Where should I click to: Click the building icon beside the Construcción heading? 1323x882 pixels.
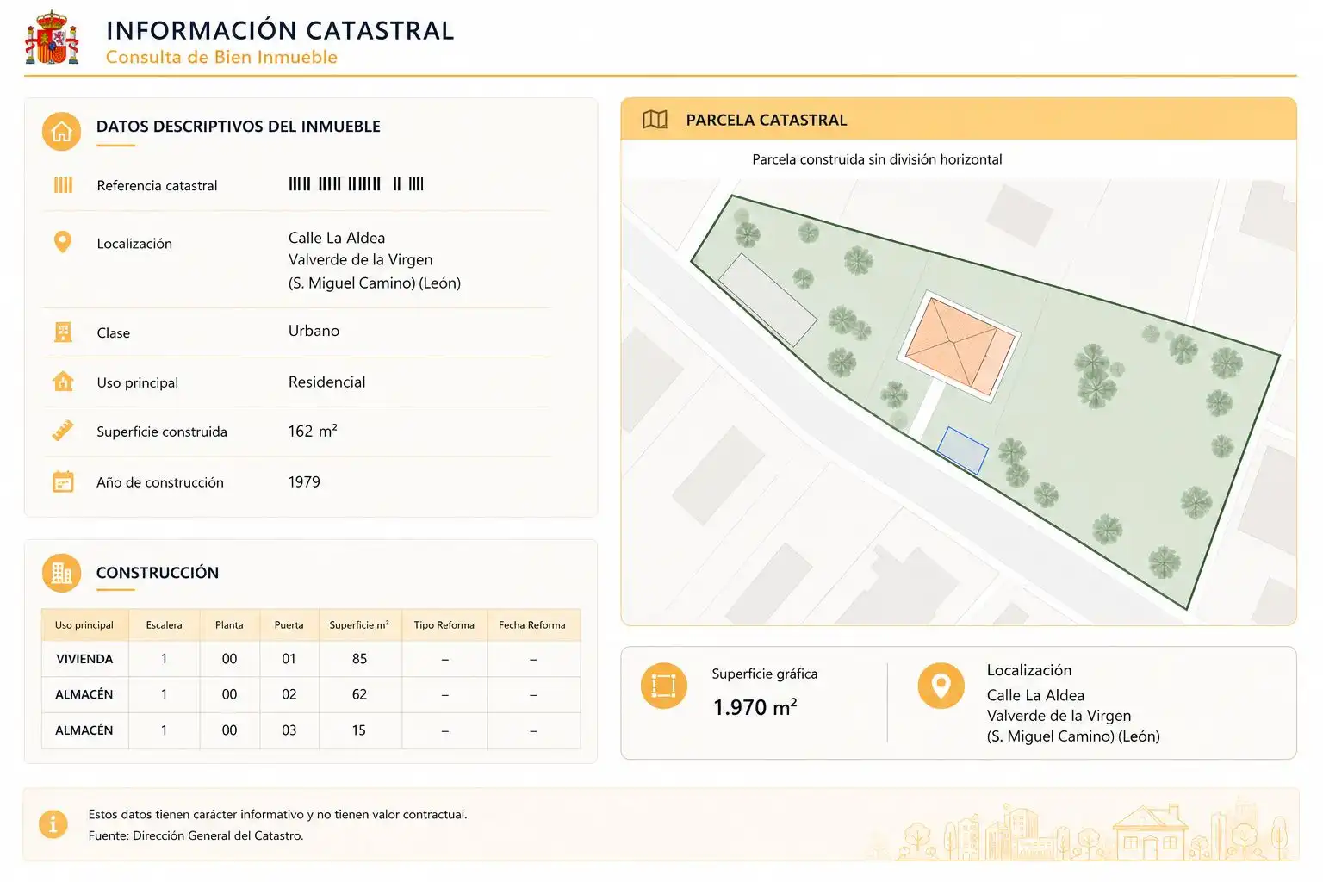click(x=61, y=573)
